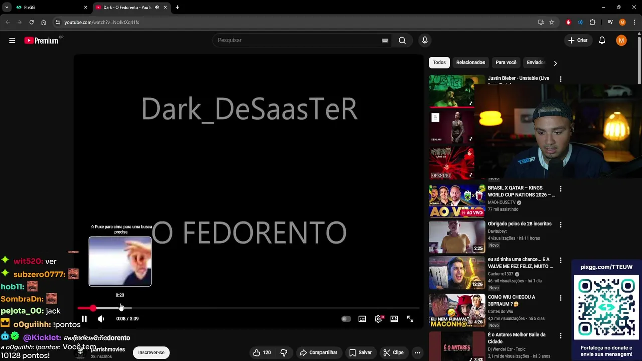Open Brasil x Qatar live thumbnail

[457, 201]
